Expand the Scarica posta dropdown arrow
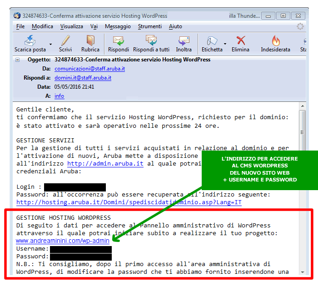The image size is (318, 282). [50, 45]
